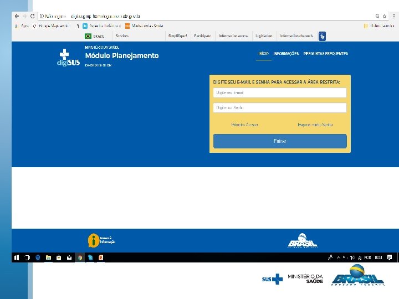Click the e-mail input field

pyautogui.click(x=280, y=93)
